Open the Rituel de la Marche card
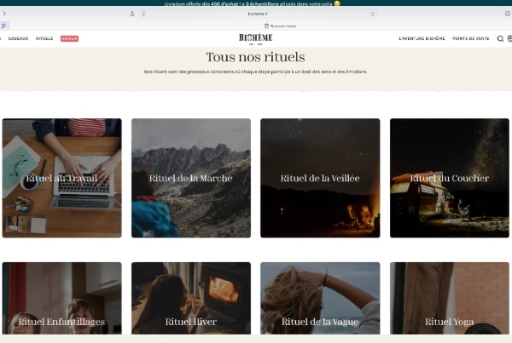512x343 pixels. tap(190, 178)
